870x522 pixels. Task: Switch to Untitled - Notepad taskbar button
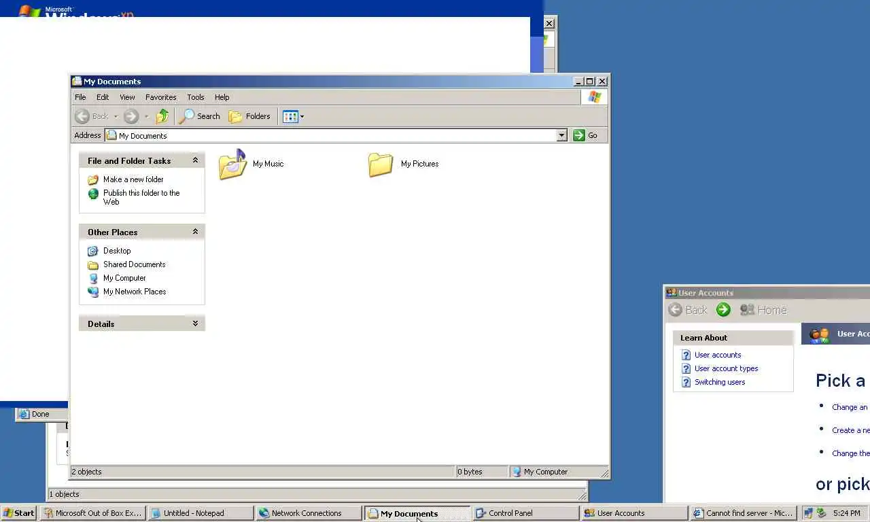[x=201, y=513]
